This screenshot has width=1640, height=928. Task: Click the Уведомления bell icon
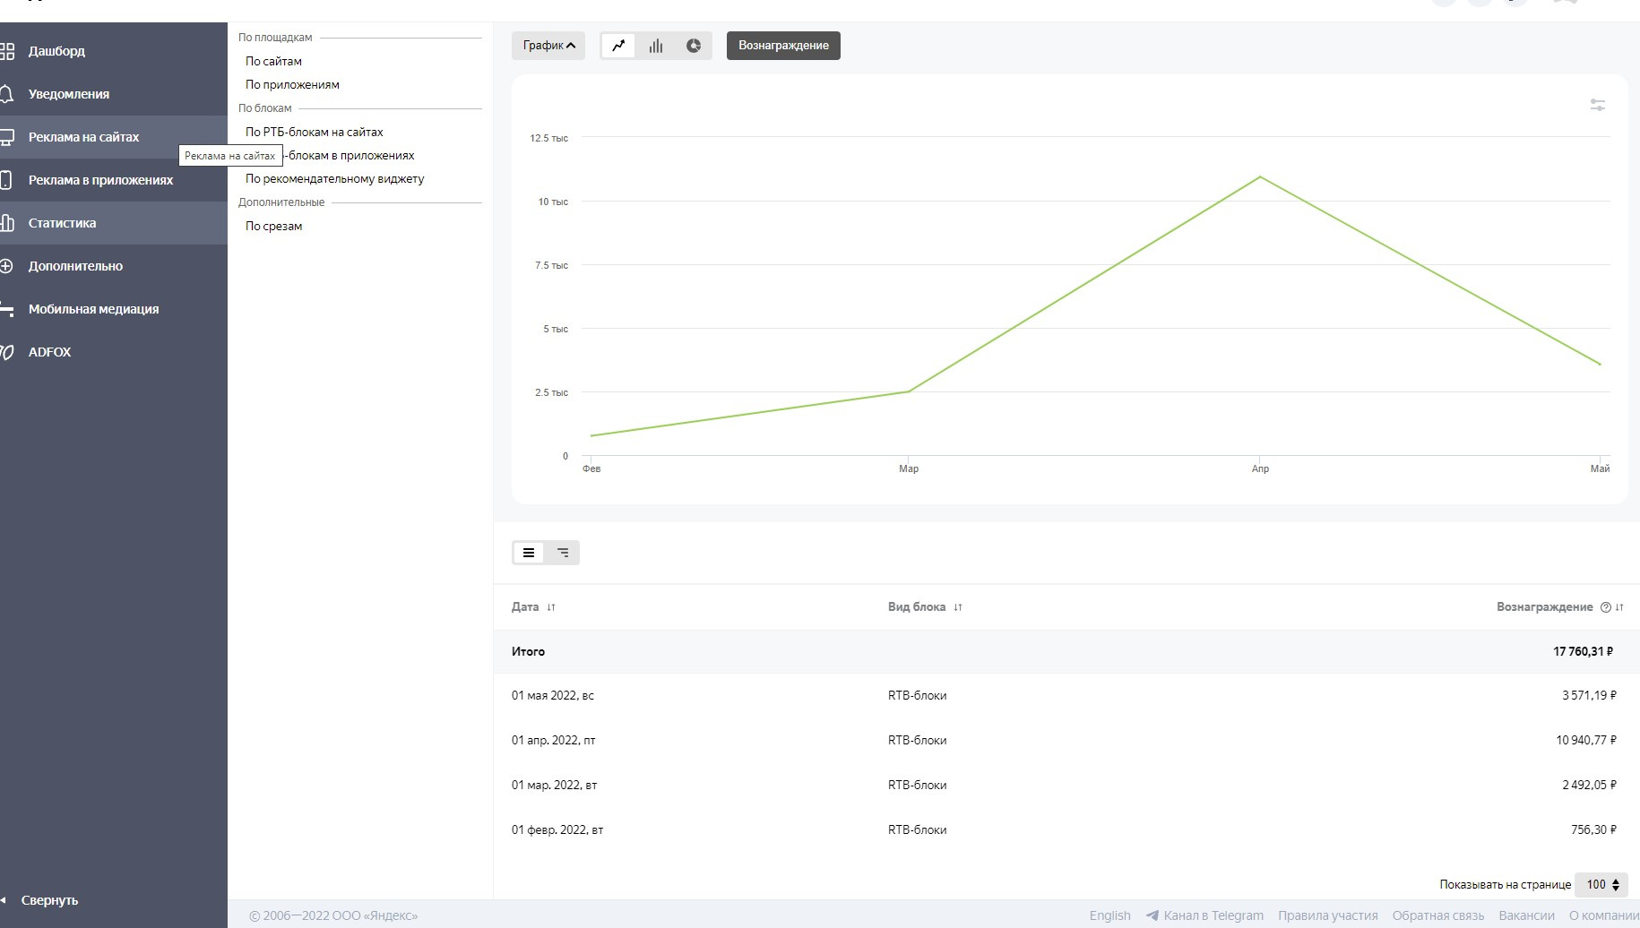click(x=7, y=94)
